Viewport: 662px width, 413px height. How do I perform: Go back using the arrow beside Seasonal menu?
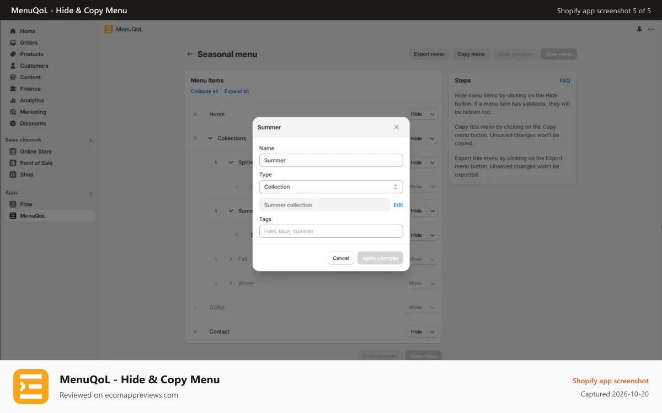click(190, 54)
